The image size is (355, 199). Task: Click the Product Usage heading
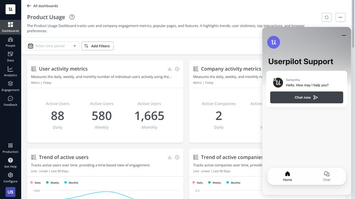point(46,17)
